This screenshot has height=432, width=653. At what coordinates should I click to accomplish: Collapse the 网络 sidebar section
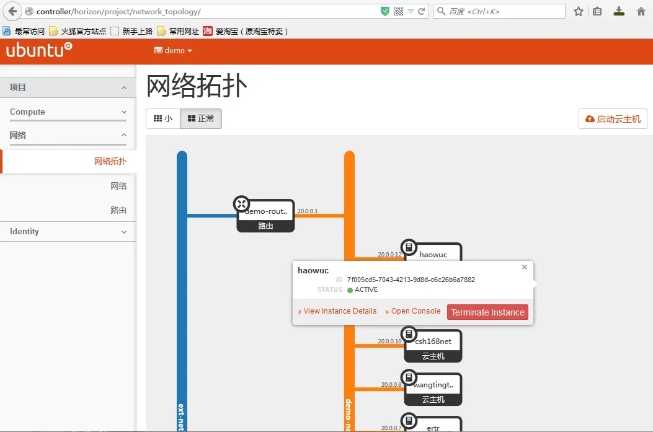pyautogui.click(x=68, y=135)
